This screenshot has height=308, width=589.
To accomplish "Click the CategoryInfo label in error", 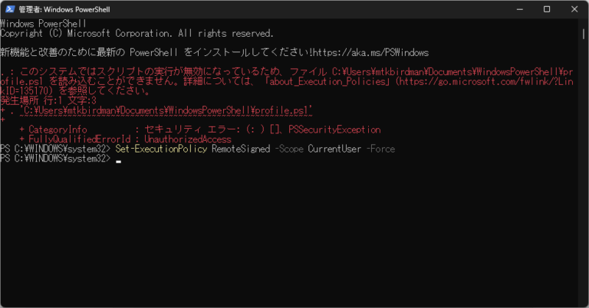I will tap(58, 129).
